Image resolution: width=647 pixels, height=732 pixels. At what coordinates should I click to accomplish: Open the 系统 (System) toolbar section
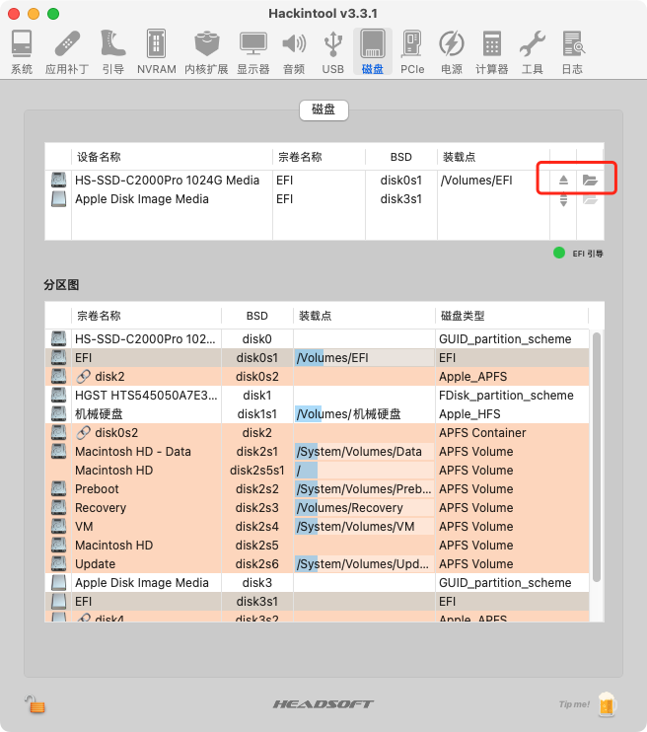click(x=22, y=52)
